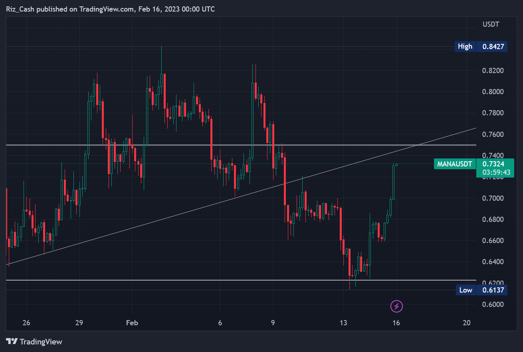Click the date label 29 on time axis

[x=79, y=323]
